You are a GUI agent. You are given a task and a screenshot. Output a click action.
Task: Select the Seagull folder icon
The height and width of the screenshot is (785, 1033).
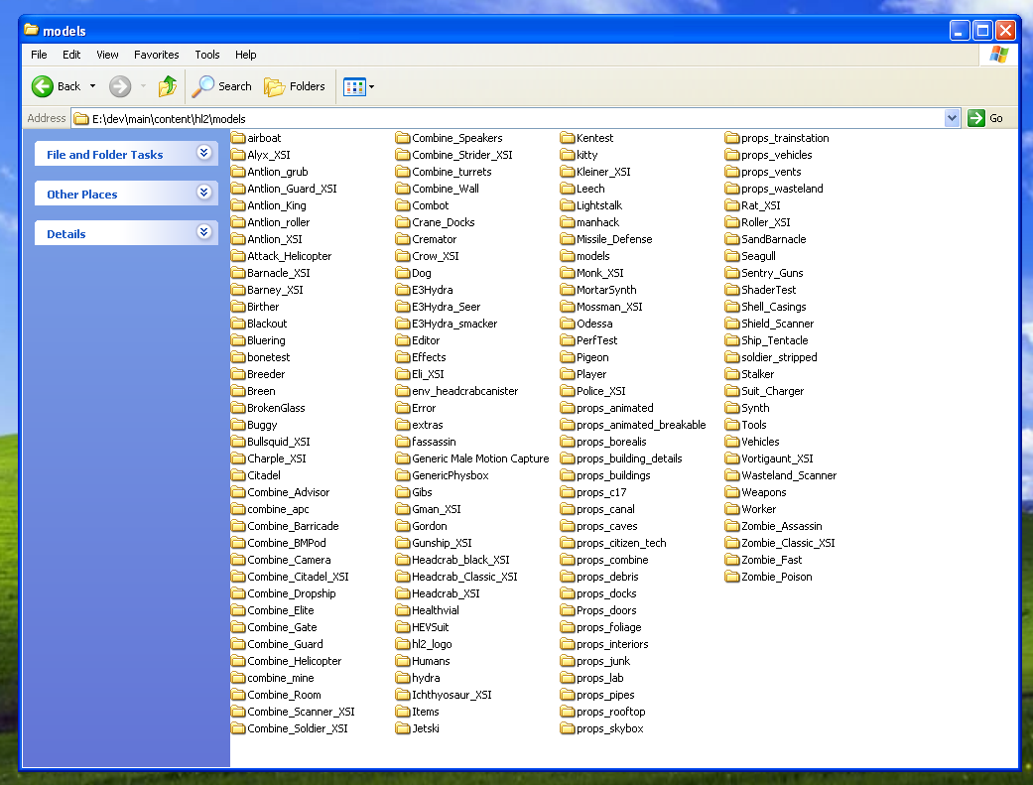[x=732, y=256]
